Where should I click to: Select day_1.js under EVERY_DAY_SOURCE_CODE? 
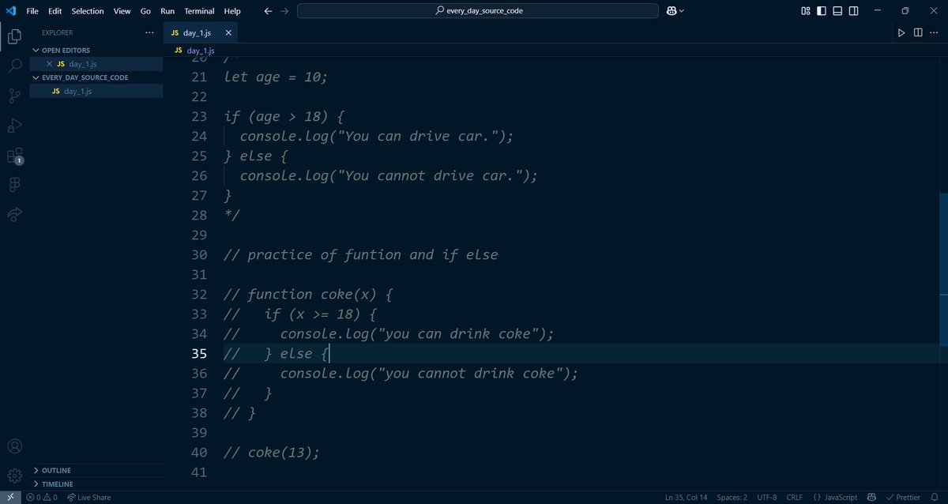point(96,91)
